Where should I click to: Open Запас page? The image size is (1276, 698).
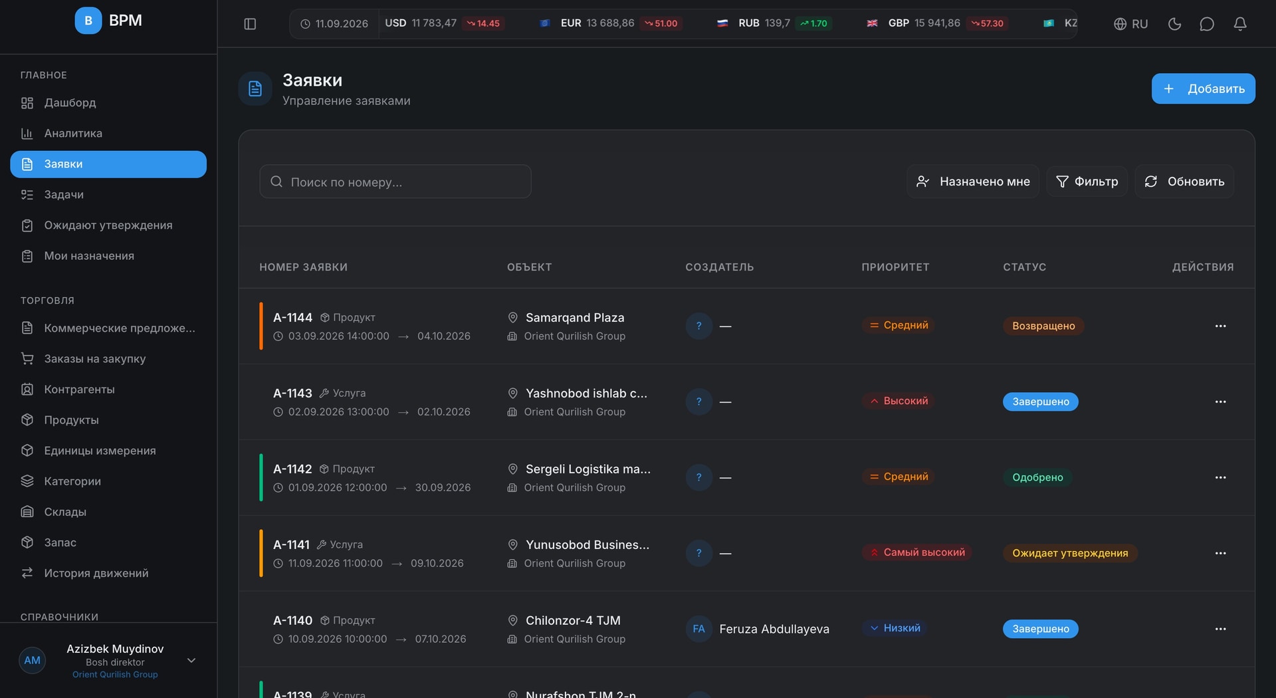pyautogui.click(x=108, y=542)
